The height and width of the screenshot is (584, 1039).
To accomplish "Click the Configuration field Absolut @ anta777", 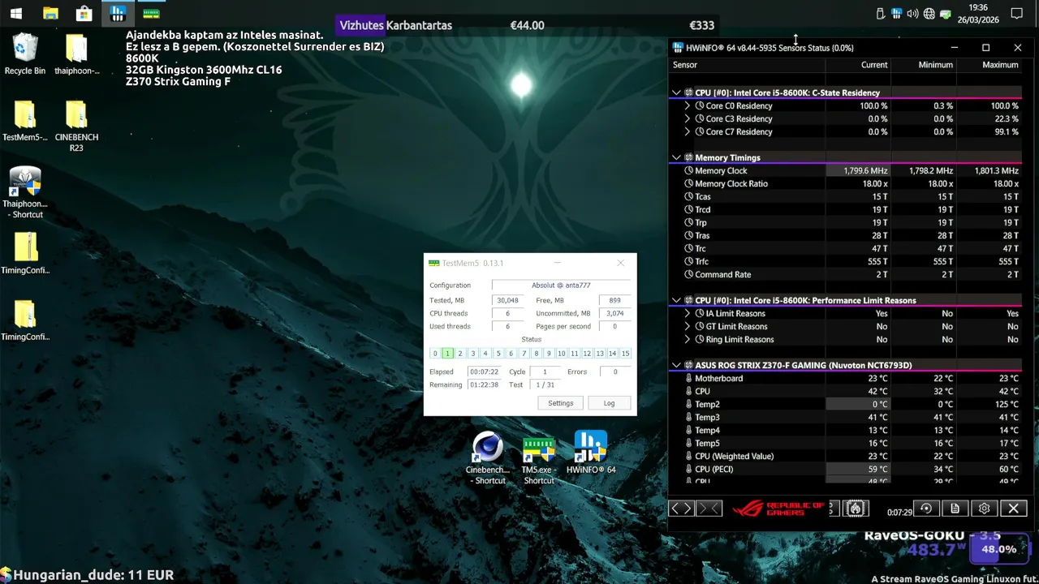I will coord(561,286).
